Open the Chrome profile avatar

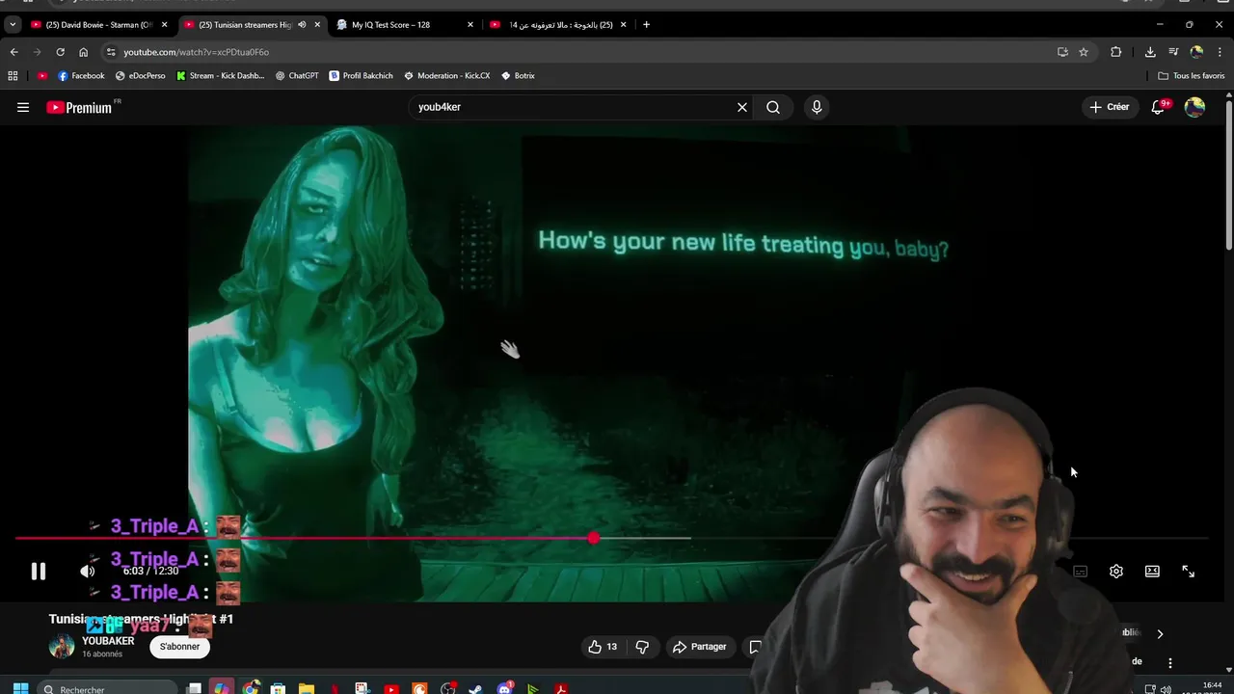click(1196, 52)
